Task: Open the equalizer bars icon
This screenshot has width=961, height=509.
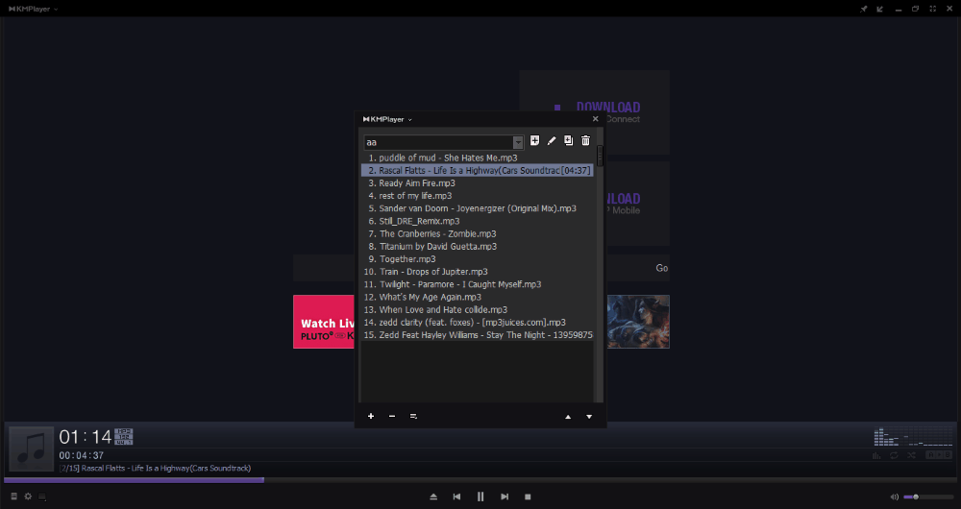Action: click(x=877, y=455)
